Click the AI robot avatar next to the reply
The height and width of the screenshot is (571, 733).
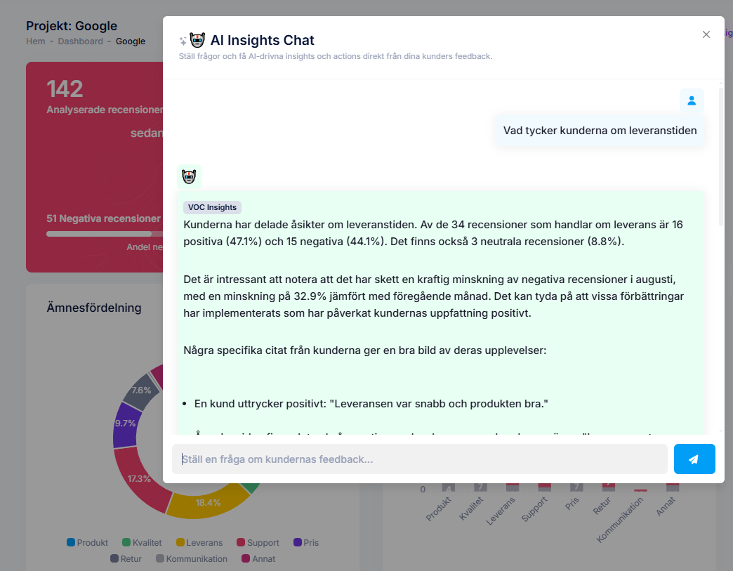coord(189,176)
